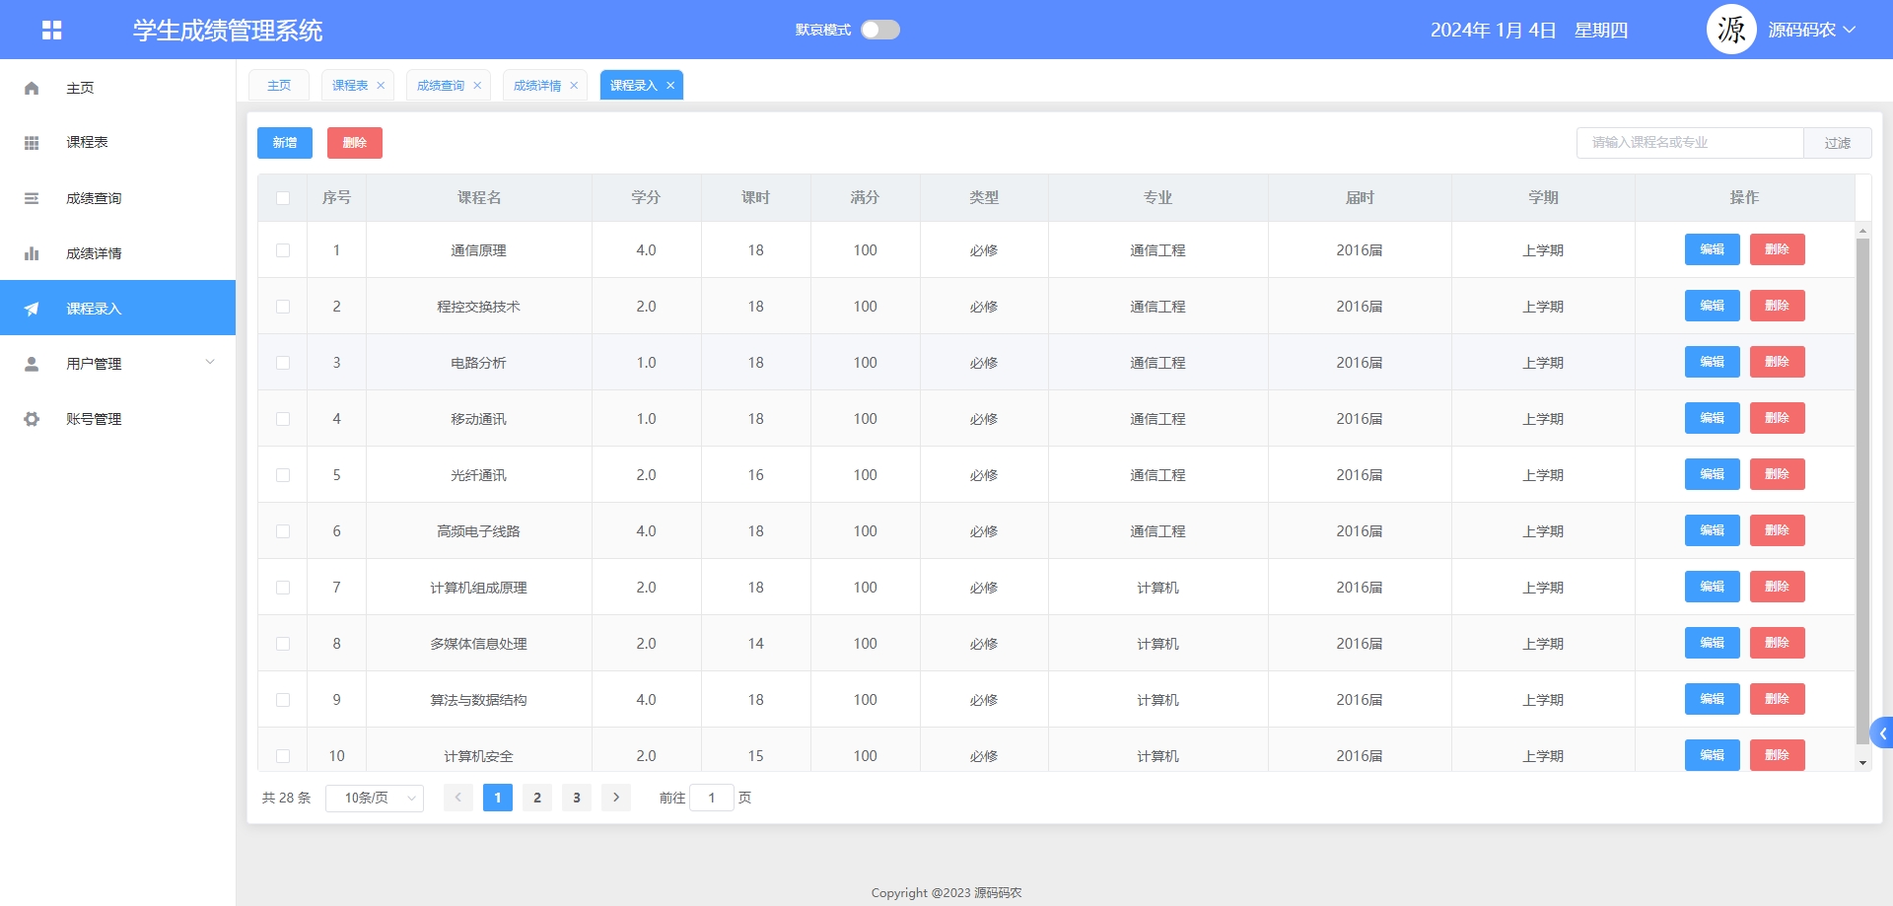Click the blue 新增 button
The width and height of the screenshot is (1893, 906).
[285, 143]
